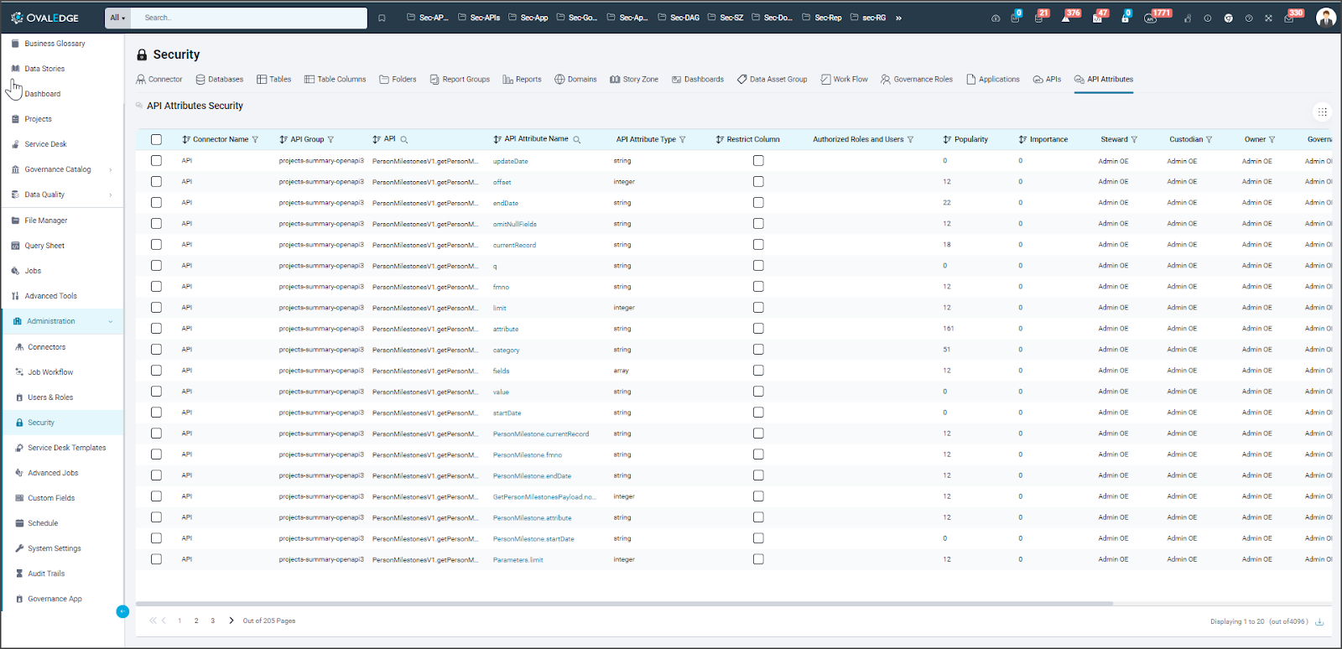Viewport: 1342px width, 649px height.
Task: Collapse the sidebar with the blue arrow button
Action: point(122,611)
